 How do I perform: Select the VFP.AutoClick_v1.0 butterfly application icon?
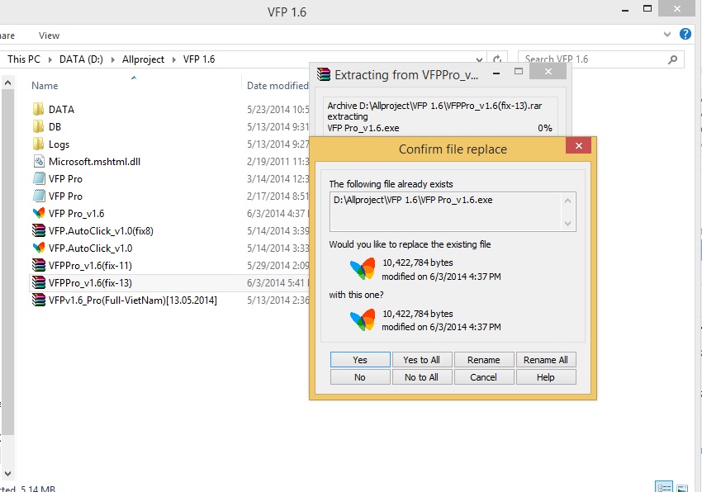[x=39, y=248]
